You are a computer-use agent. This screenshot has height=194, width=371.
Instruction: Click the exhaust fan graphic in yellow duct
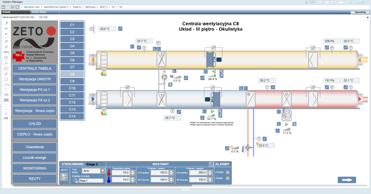(x=214, y=60)
